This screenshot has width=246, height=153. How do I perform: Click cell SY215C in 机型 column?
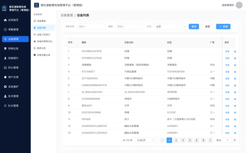pos(172,112)
